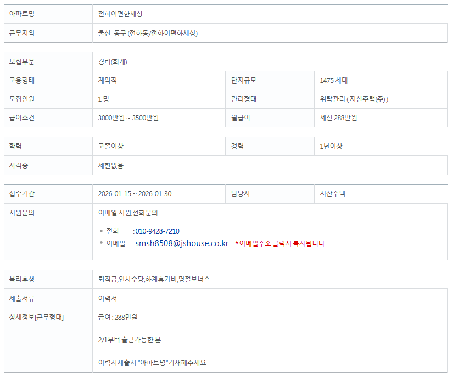Click the 이력서 required documents value
Image resolution: width=453 pixels, height=378 pixels.
pyautogui.click(x=108, y=298)
